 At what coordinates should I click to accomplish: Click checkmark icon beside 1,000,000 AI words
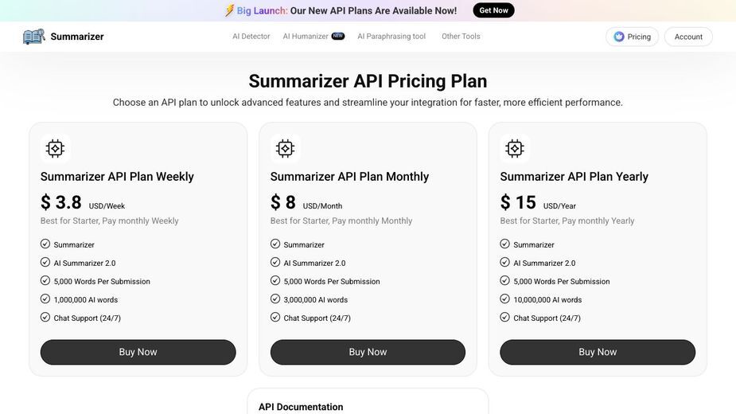[x=45, y=299]
